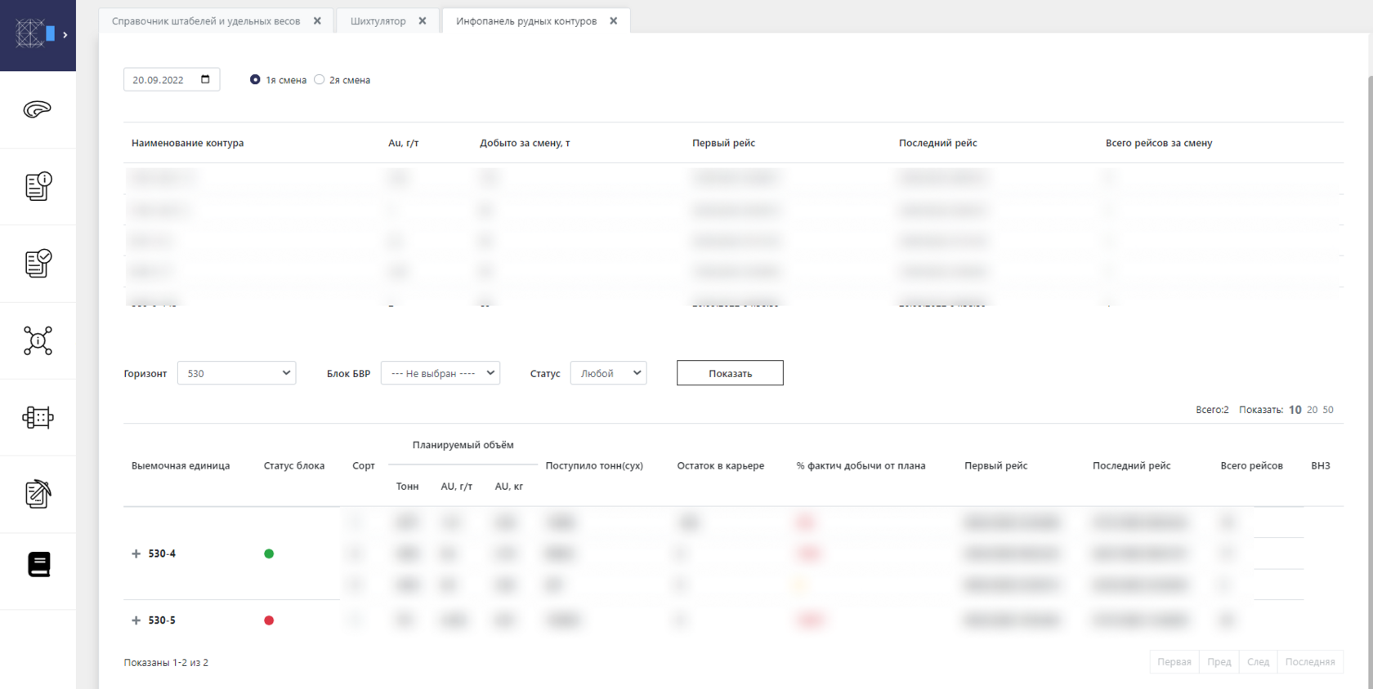Switch to Справочник штабелей и удельных весов tab

(x=206, y=21)
